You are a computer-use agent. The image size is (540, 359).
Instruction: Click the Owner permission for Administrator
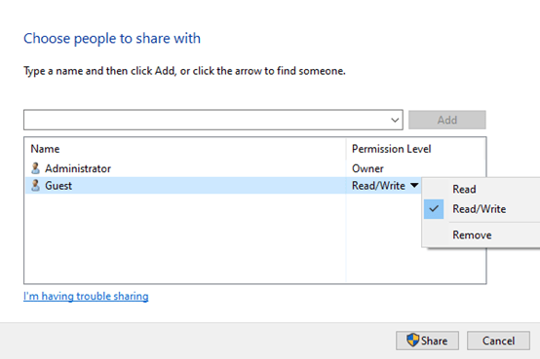[367, 168]
